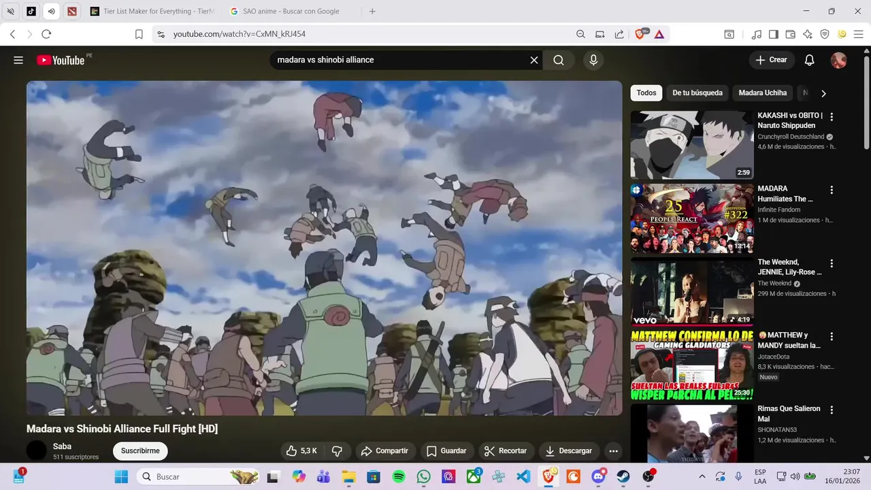Open options for MATTHEW y MANDY video
871x490 pixels.
click(x=831, y=336)
